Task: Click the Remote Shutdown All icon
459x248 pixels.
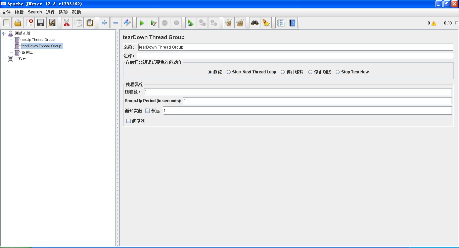Action: point(214,23)
